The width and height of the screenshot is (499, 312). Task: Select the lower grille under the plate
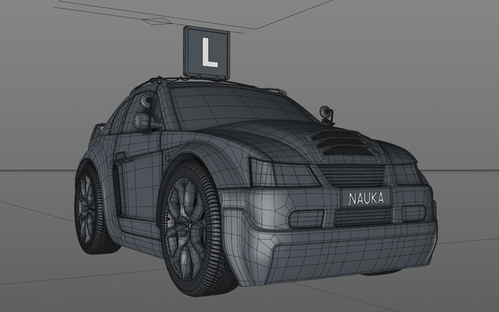364,216
